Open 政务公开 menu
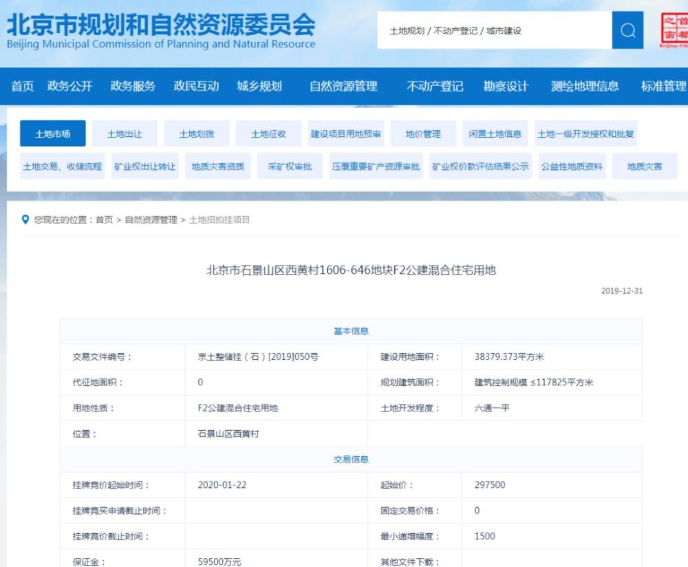The height and width of the screenshot is (567, 688). 69,86
